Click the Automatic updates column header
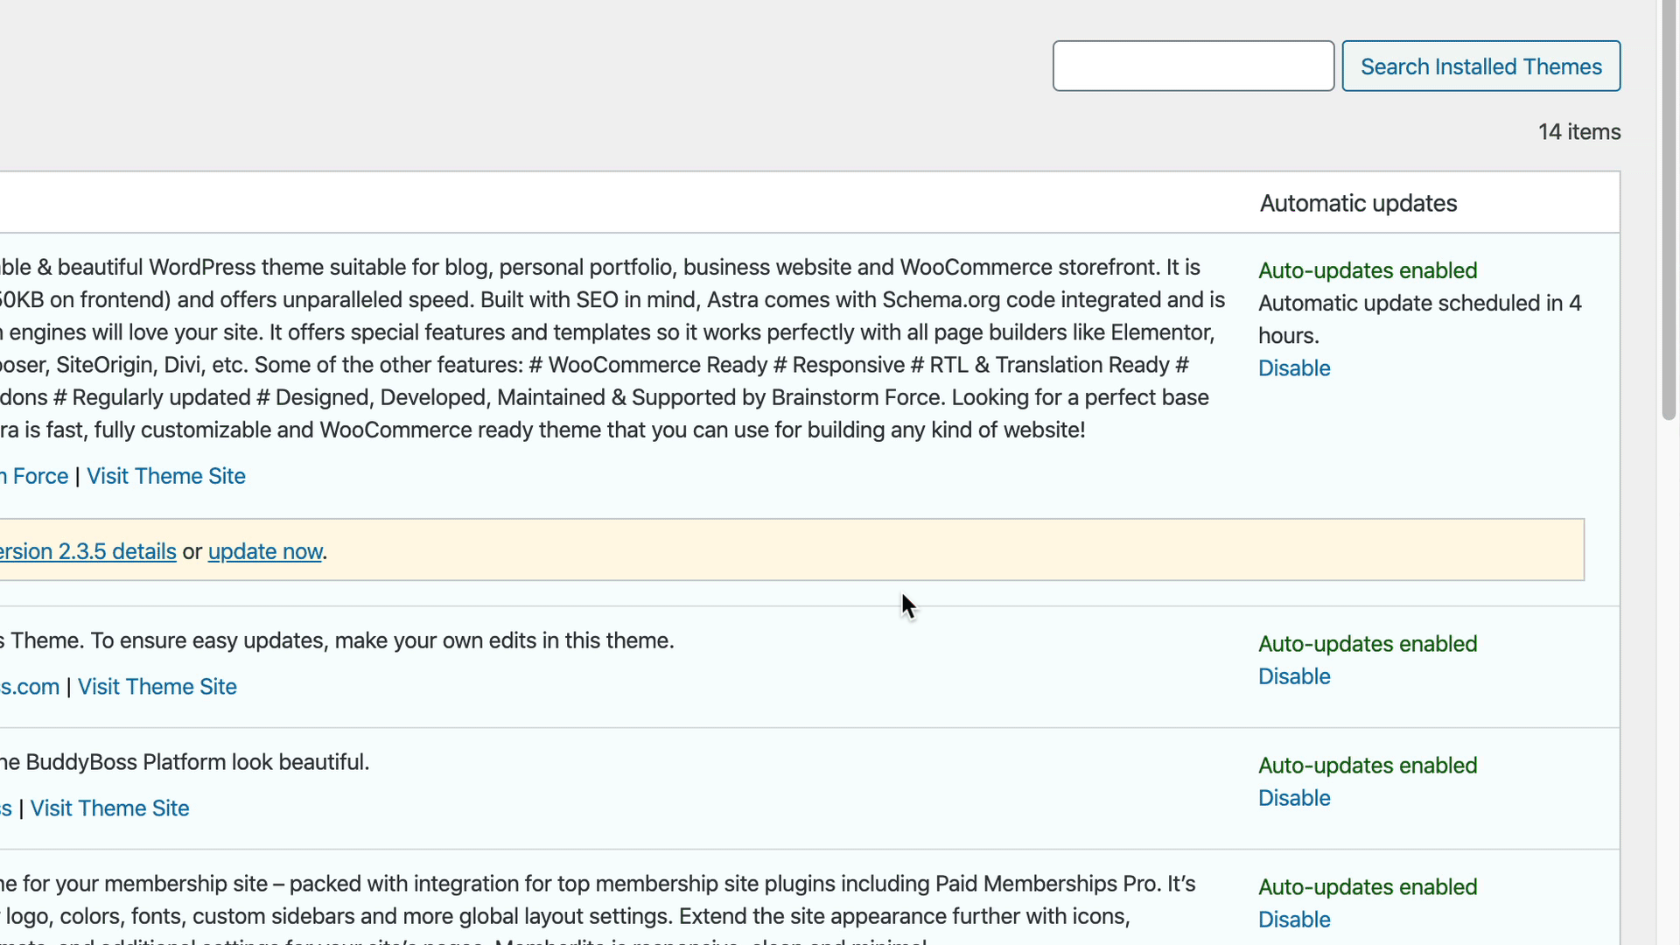 tap(1358, 203)
